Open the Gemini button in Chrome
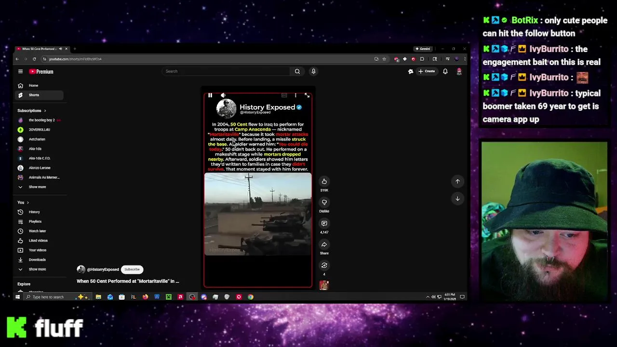Screen dimensions: 617x347 pyautogui.click(x=423, y=49)
